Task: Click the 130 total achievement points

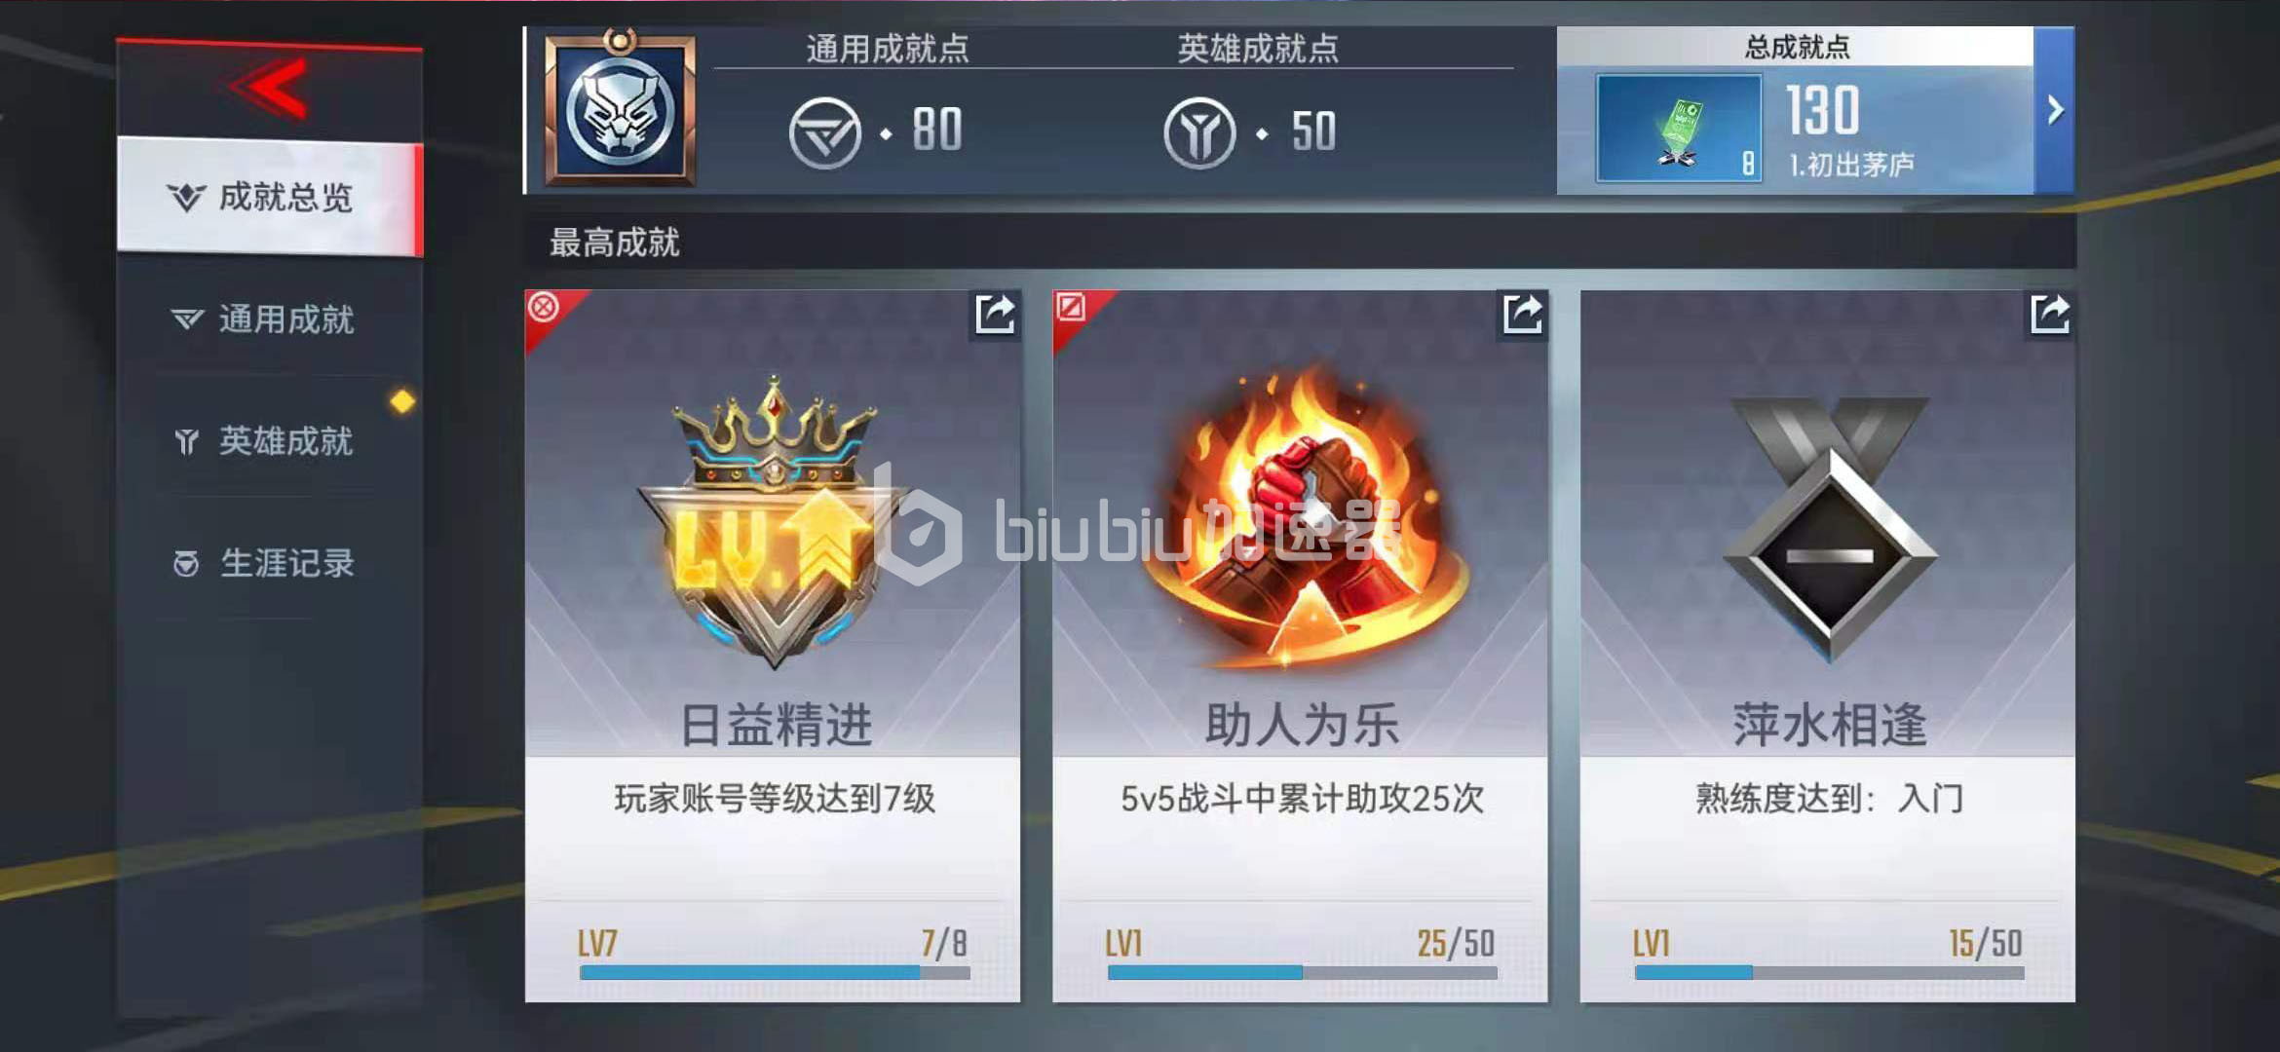Action: 1823,110
